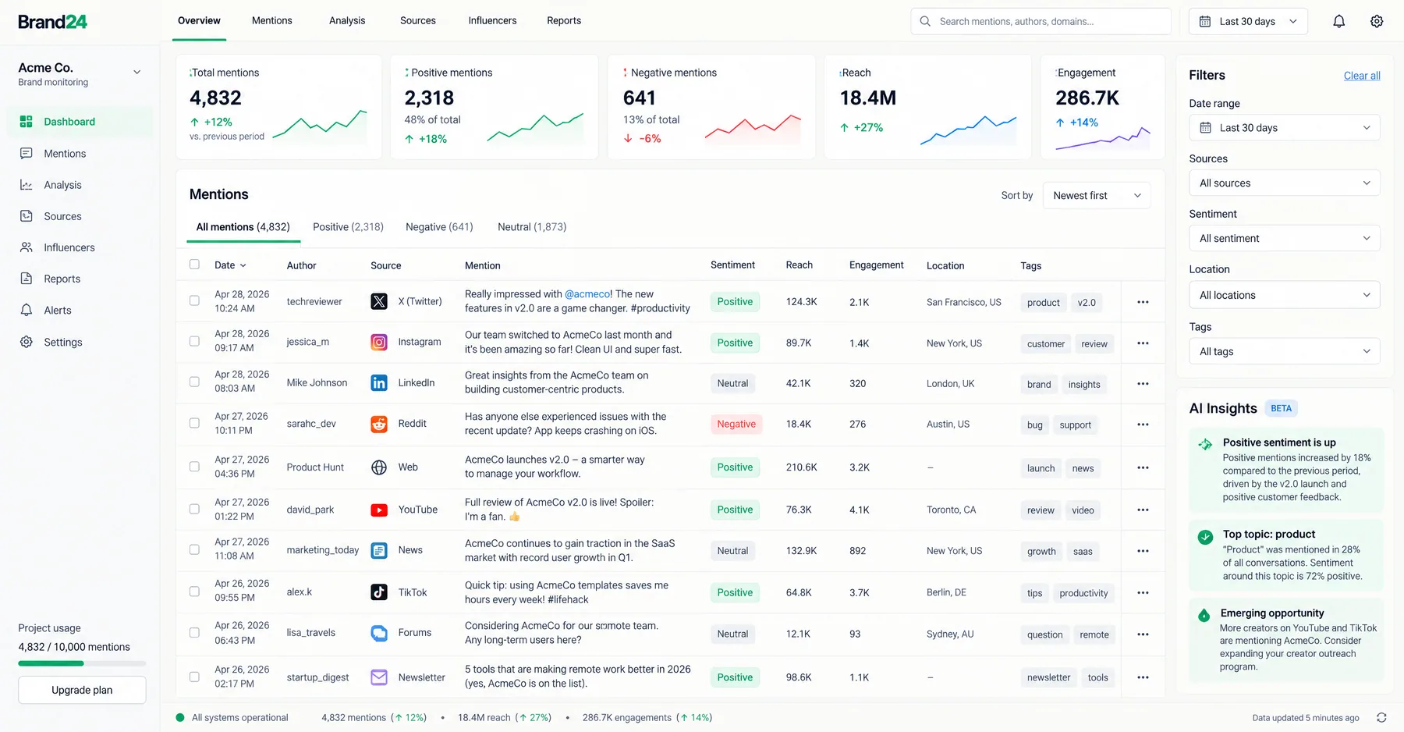Check the startup_digest mention checkbox
Viewport: 1404px width, 732px height.
(x=194, y=677)
